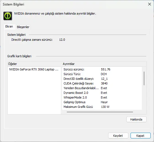Viewport: 154px width, 142px height.
Task: Click the Öğeler column header
Action: (12, 64)
